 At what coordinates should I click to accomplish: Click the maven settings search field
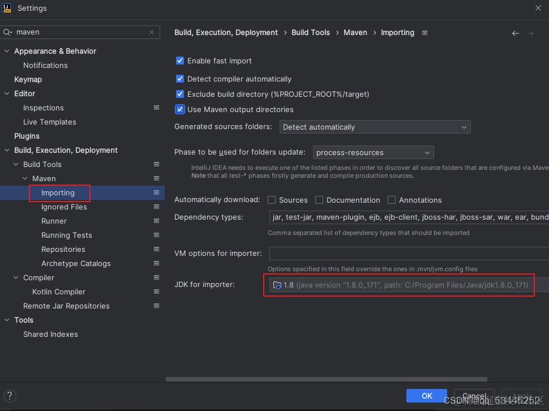(x=80, y=32)
